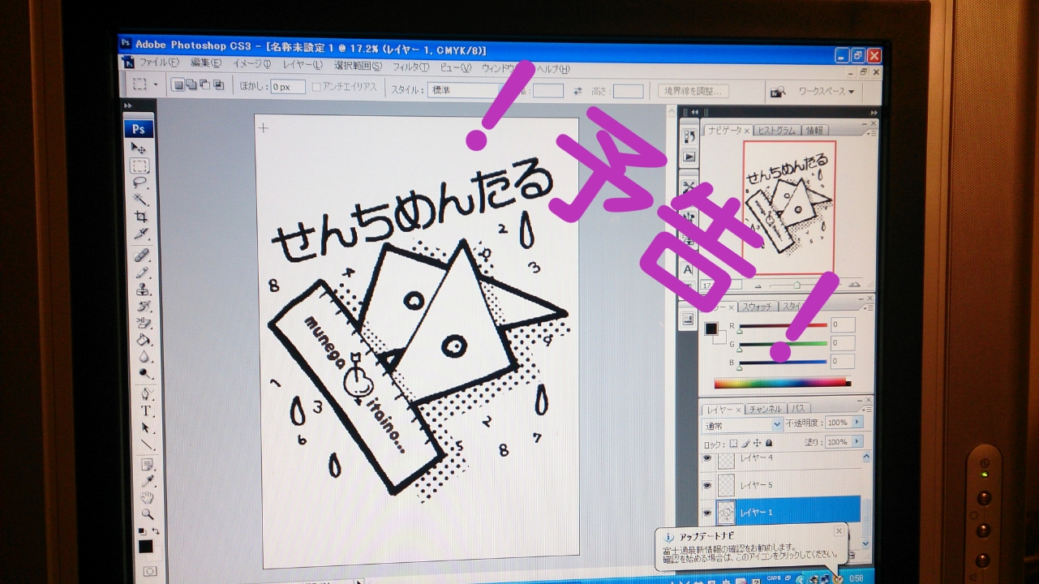Swap foreground and background colors

tap(156, 531)
